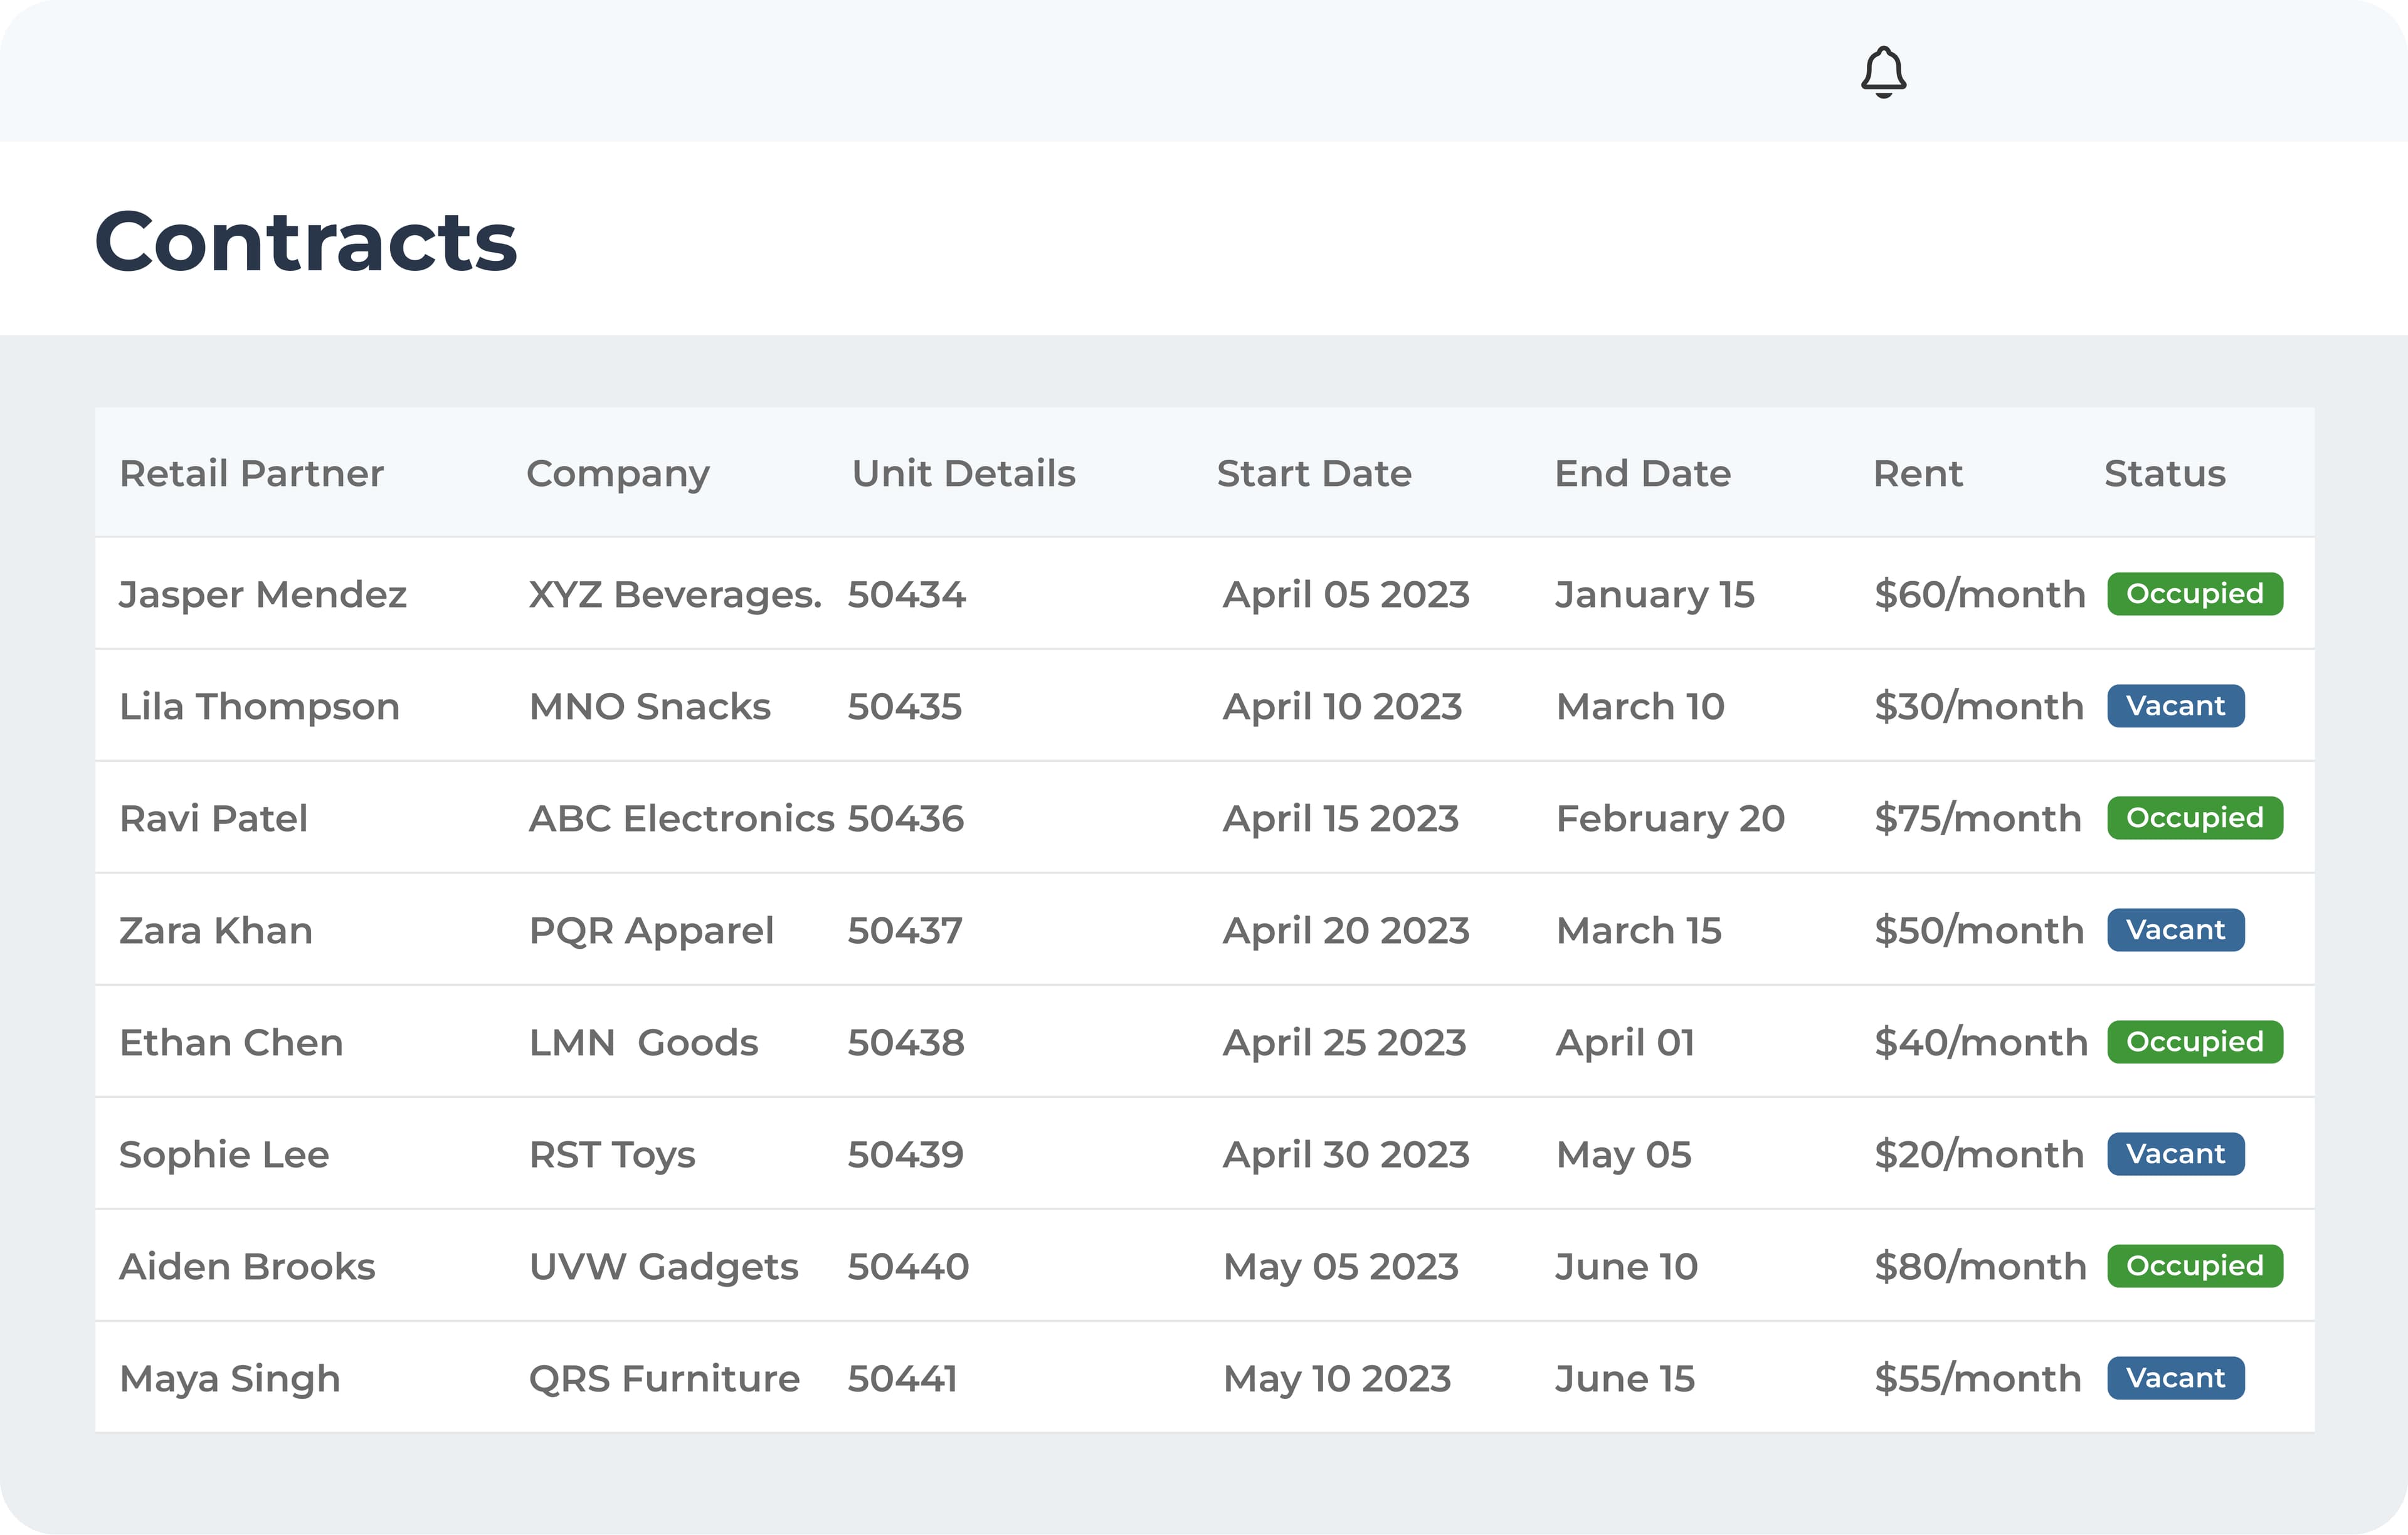The image size is (2408, 1535).
Task: Click the notification bell icon
Action: (x=1883, y=72)
